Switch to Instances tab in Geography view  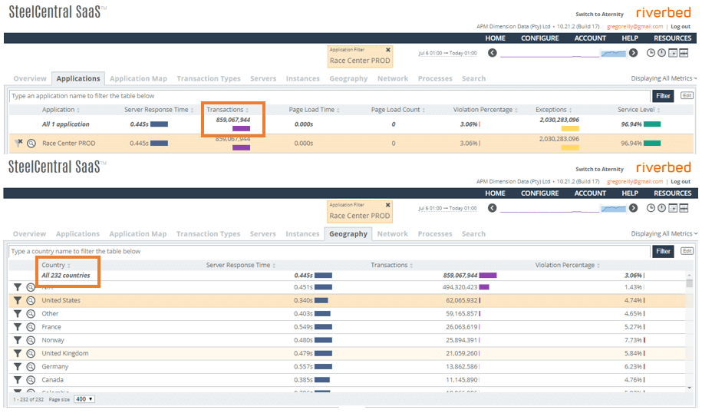tap(302, 234)
